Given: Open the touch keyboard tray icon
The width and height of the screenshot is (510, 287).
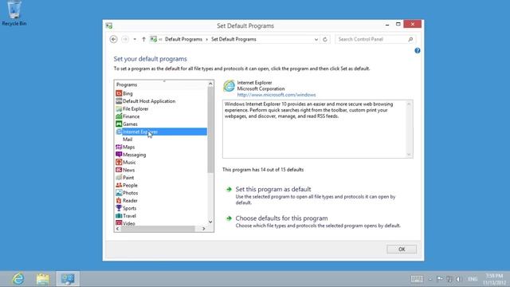Looking at the screenshot, I should [x=417, y=279].
